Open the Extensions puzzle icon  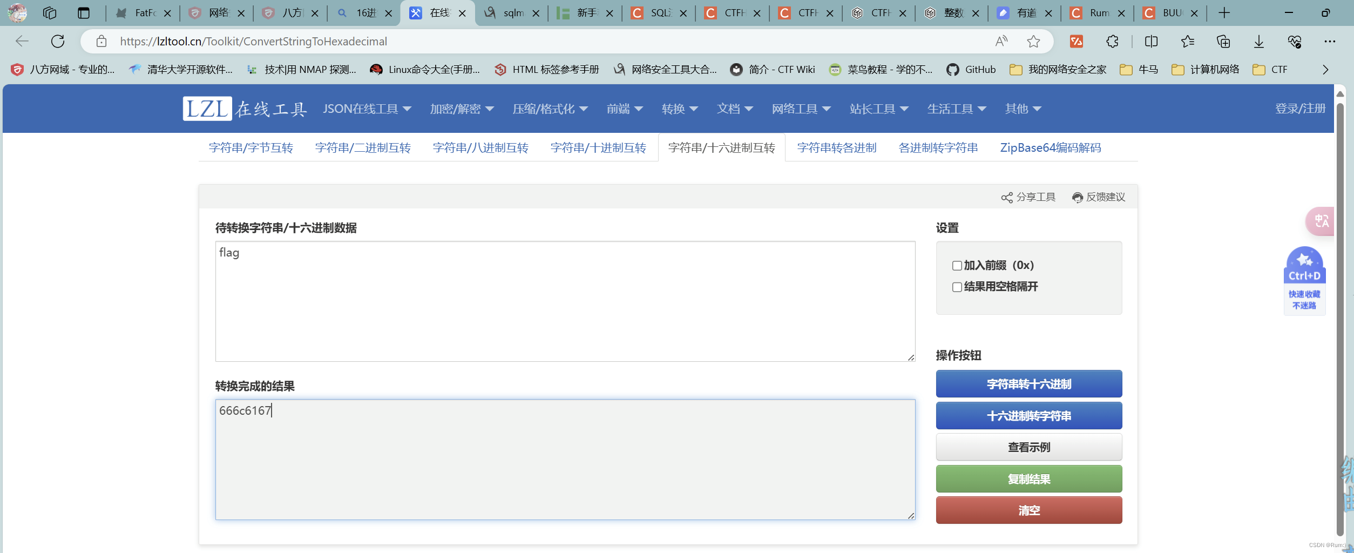point(1112,41)
